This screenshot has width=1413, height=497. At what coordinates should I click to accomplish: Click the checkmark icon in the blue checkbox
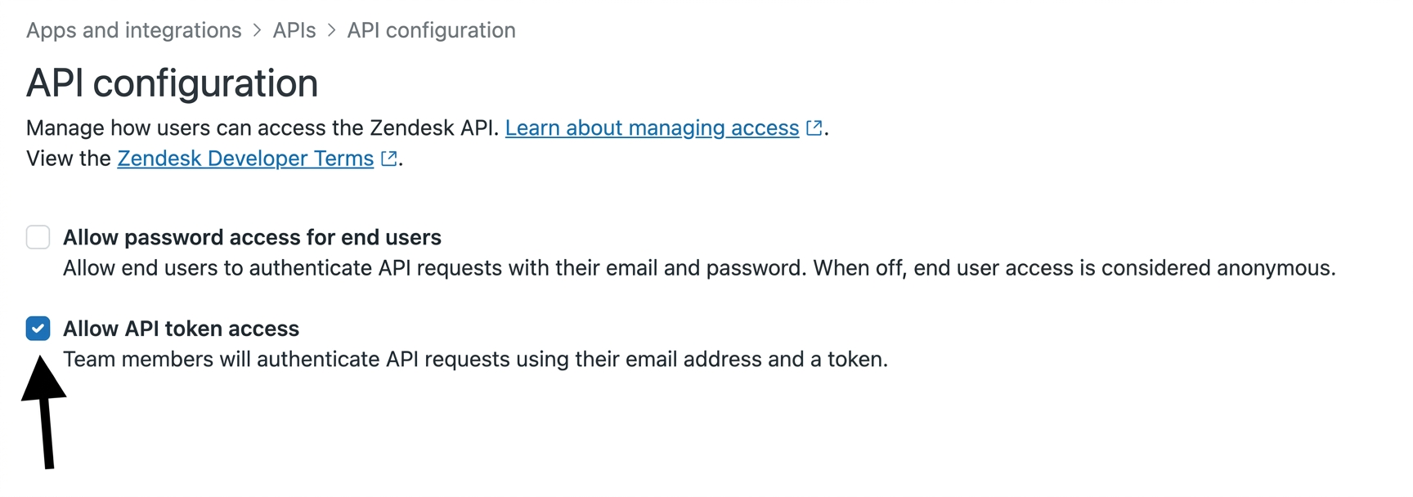point(38,329)
